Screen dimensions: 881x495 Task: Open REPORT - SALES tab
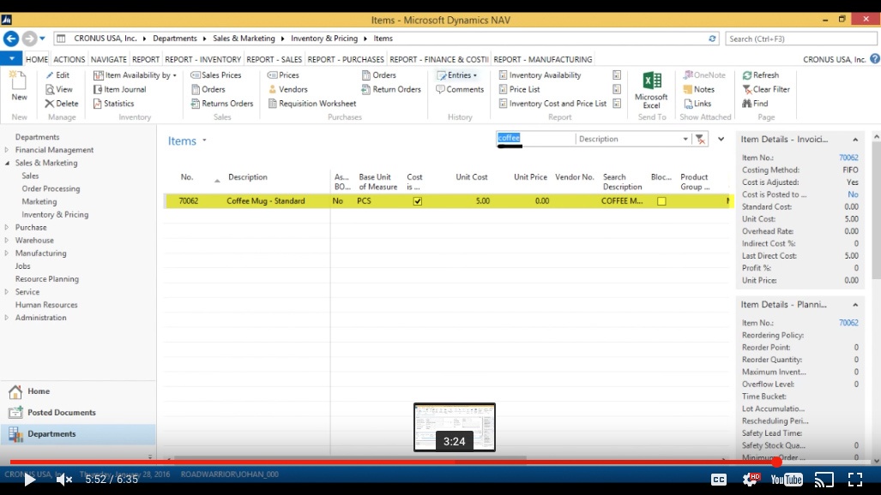point(275,59)
